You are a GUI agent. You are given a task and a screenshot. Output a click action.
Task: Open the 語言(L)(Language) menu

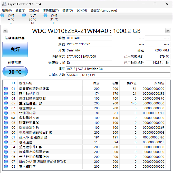click(104, 10)
